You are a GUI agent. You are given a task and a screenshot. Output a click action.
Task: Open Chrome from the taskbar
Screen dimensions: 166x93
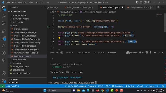pos(102,90)
